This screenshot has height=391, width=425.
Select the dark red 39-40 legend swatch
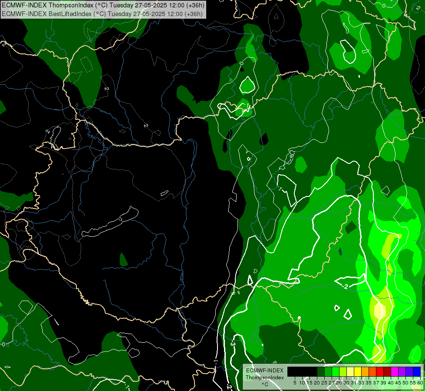tap(387, 371)
